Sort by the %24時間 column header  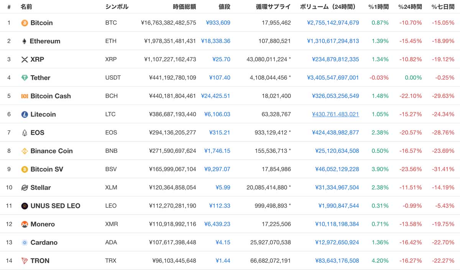coord(410,7)
